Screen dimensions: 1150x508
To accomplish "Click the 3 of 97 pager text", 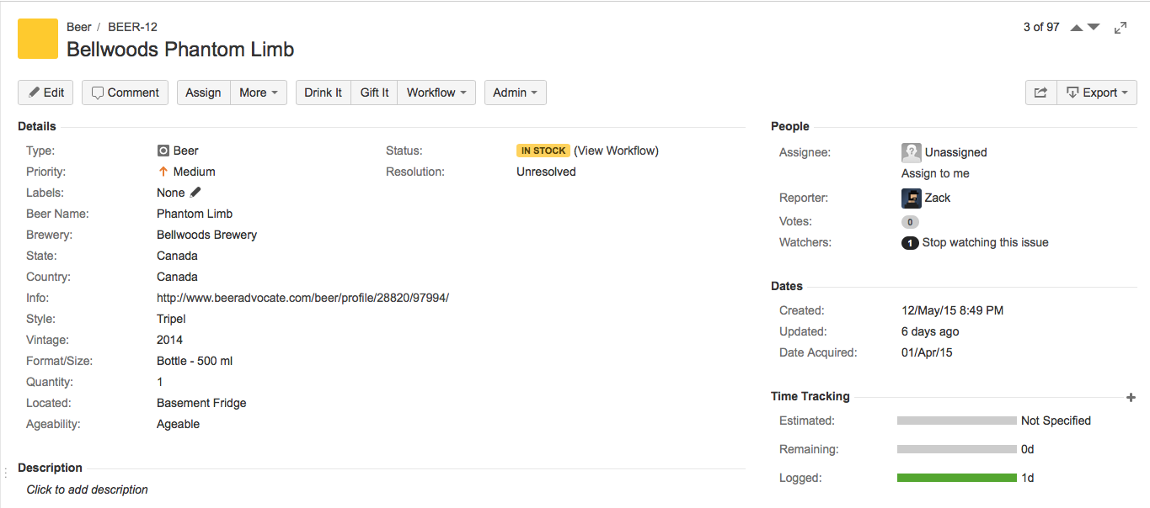I will (1041, 27).
